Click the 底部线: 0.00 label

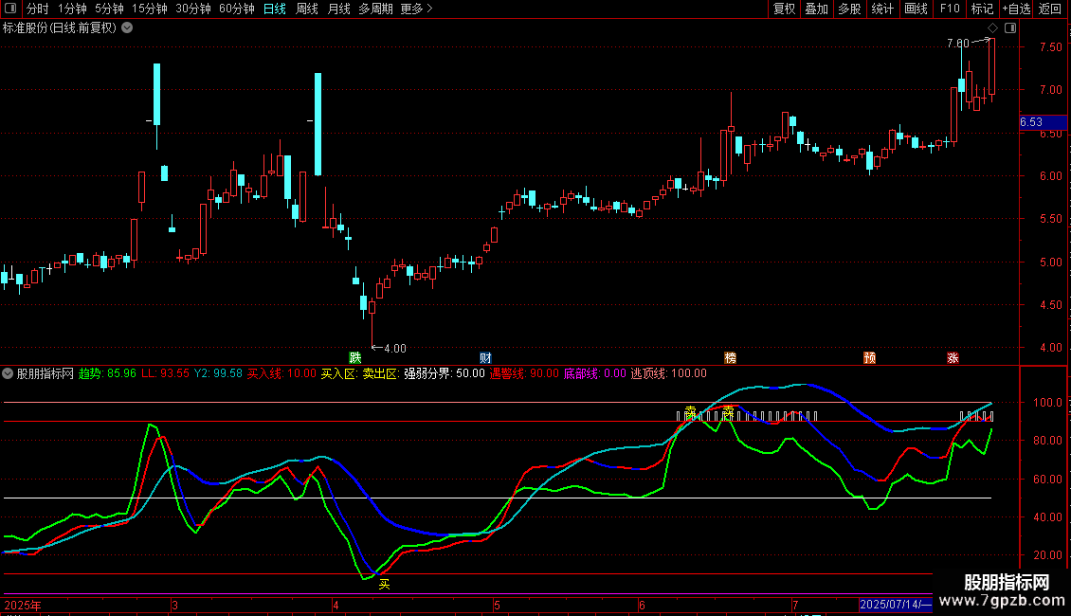click(x=595, y=373)
